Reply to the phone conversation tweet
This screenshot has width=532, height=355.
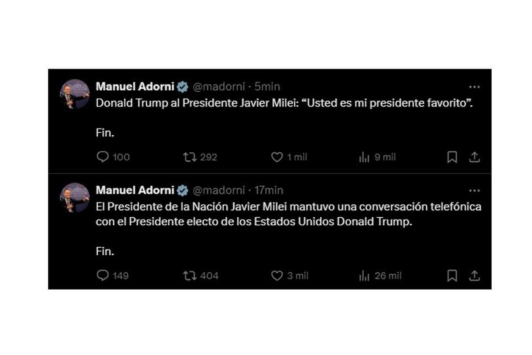click(103, 276)
